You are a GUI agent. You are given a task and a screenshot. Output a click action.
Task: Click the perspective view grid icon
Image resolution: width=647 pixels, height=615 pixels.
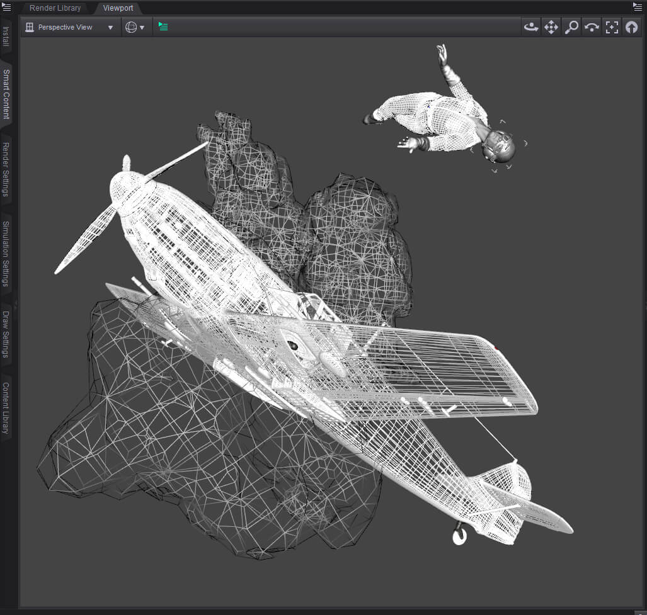point(30,27)
